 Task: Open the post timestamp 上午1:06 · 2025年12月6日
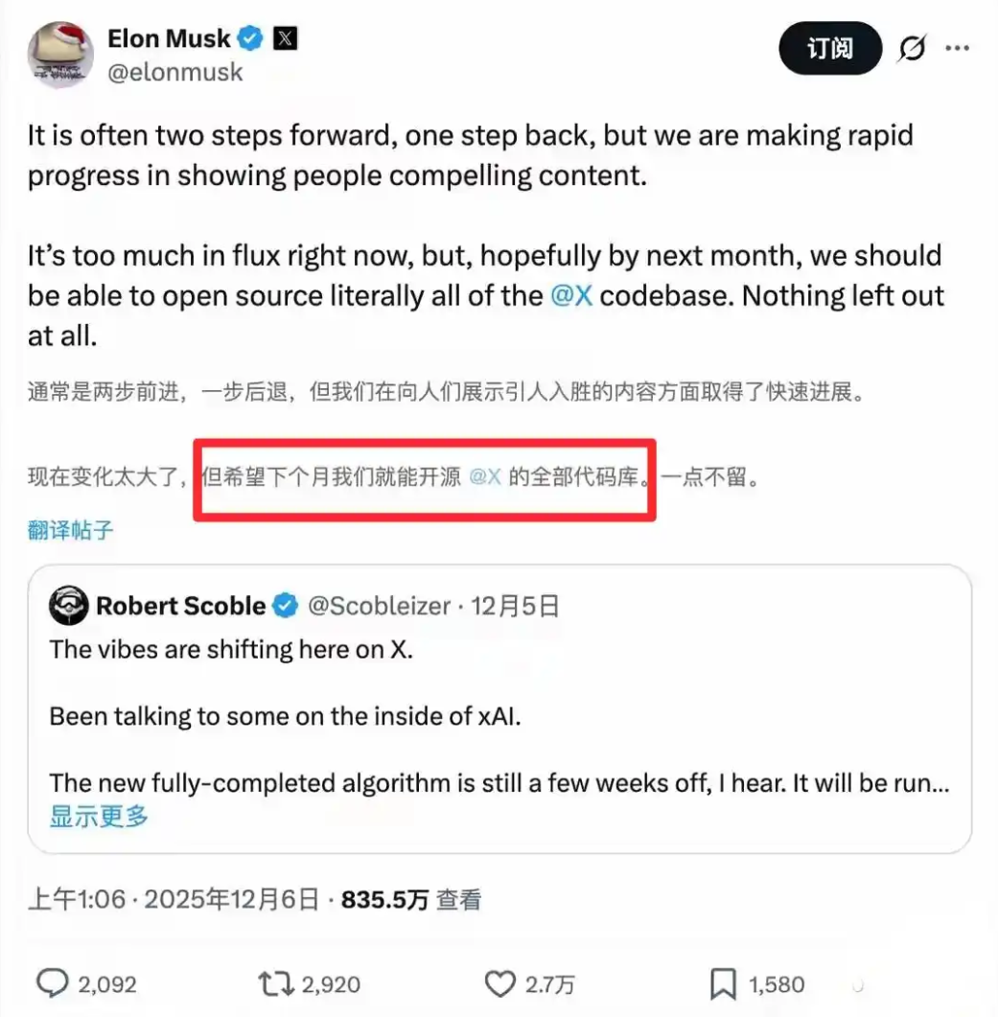174,900
